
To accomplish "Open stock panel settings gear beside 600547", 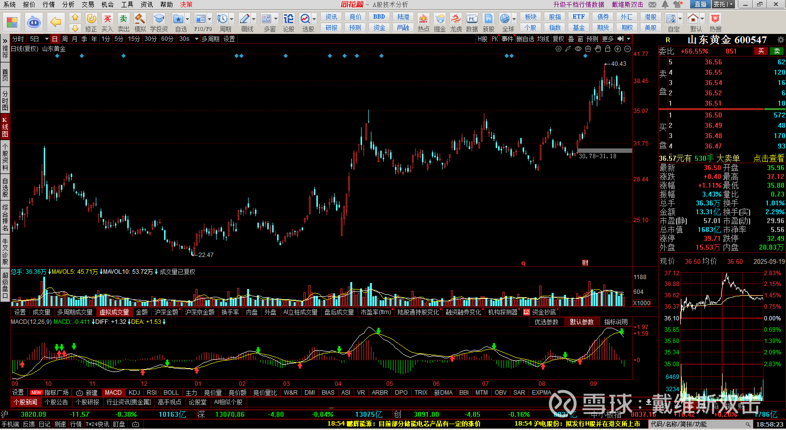I will tap(781, 40).
